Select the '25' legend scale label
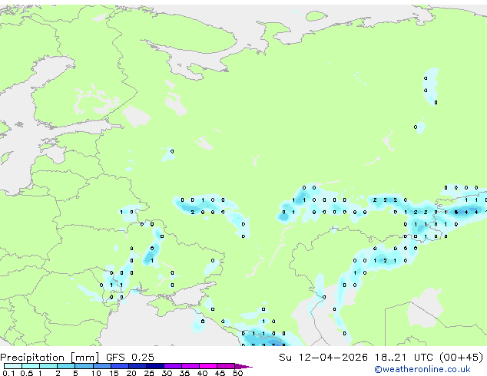The image size is (487, 376). pyautogui.click(x=149, y=373)
